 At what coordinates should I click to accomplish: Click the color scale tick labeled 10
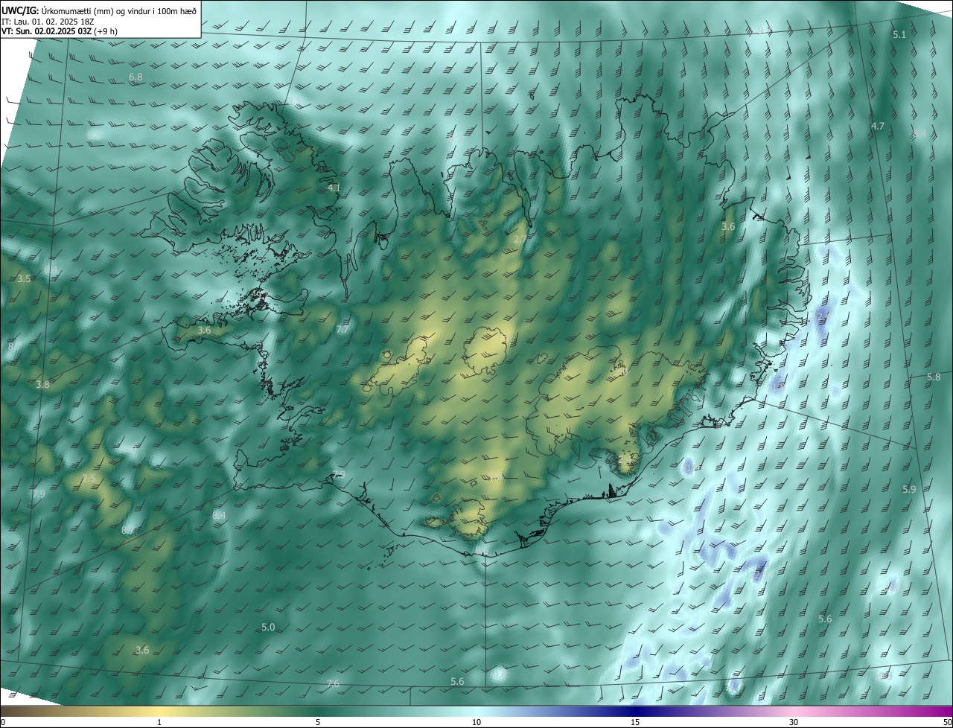click(476, 722)
